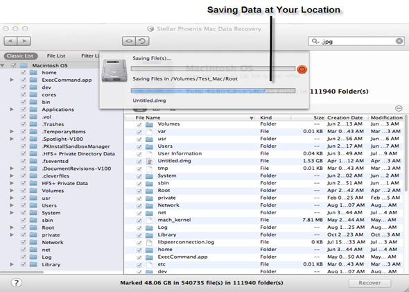This screenshot has height=292, width=409.
Task: Click the libpeerconnection.log document icon
Action: (x=149, y=243)
